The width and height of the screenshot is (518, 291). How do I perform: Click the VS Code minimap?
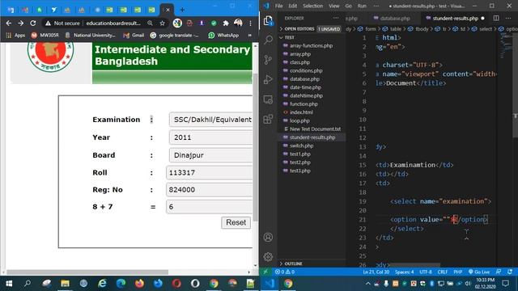505,44
